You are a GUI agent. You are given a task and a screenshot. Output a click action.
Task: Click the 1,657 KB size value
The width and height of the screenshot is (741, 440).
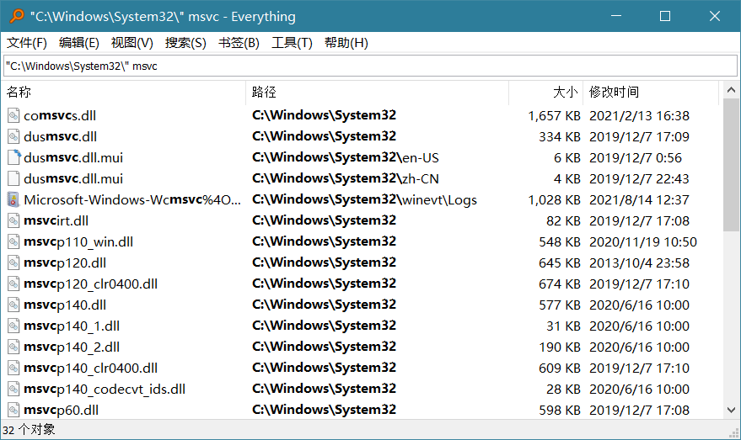click(x=554, y=115)
